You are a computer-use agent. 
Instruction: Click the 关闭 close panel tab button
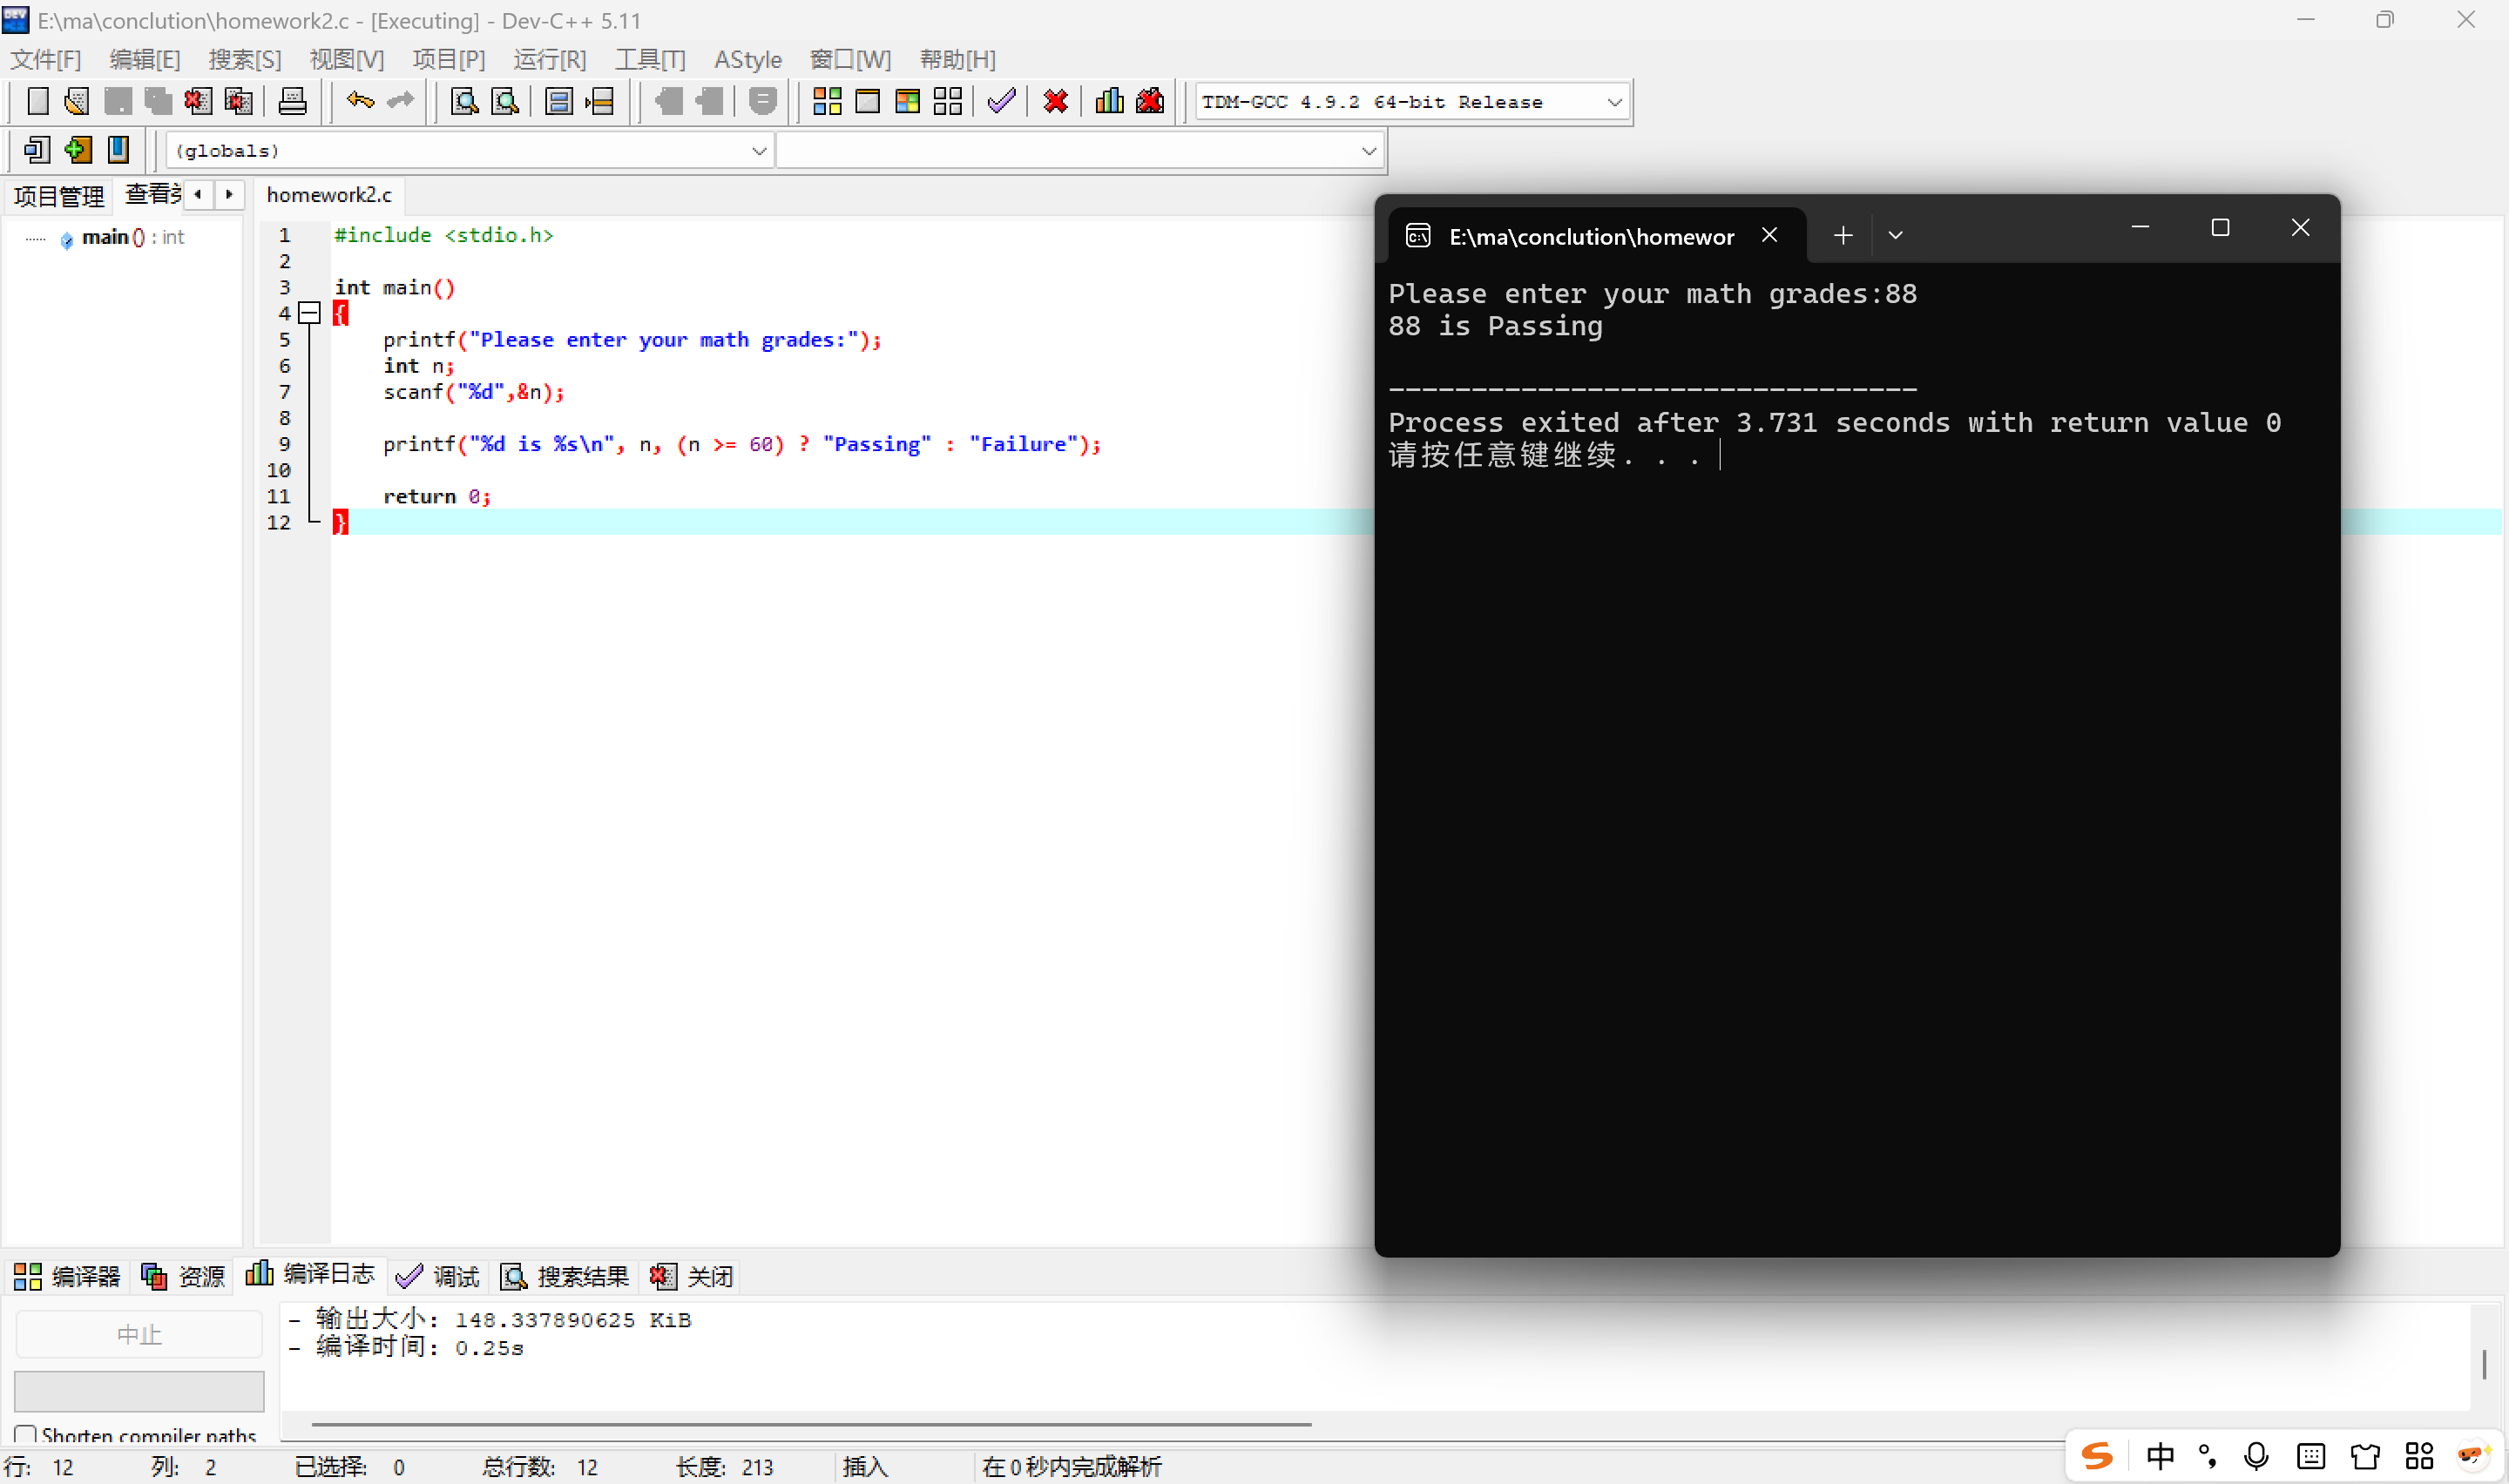click(x=692, y=1276)
